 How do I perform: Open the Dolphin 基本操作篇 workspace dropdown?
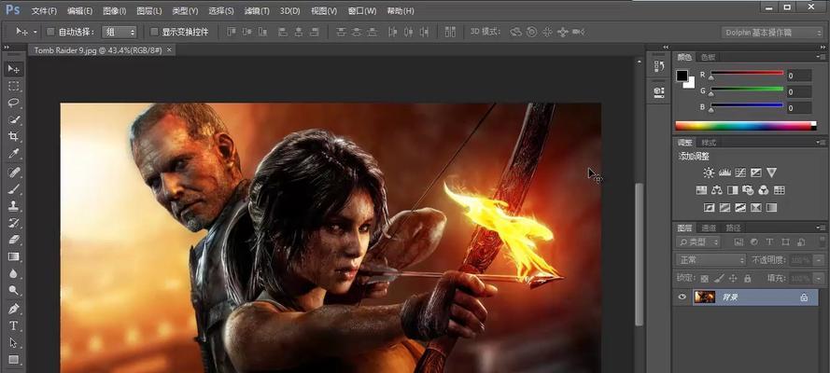(x=772, y=33)
